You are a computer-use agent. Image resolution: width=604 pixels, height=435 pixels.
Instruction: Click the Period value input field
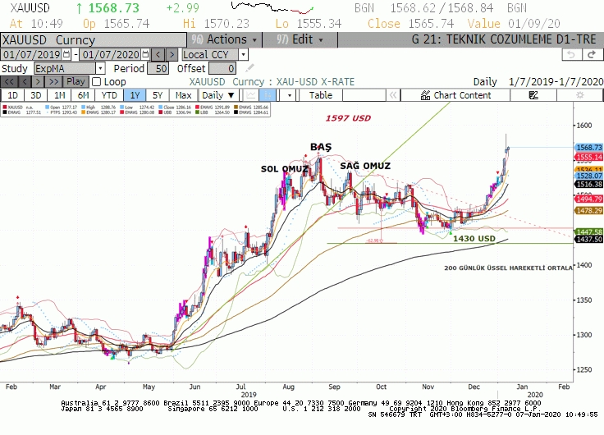(158, 69)
